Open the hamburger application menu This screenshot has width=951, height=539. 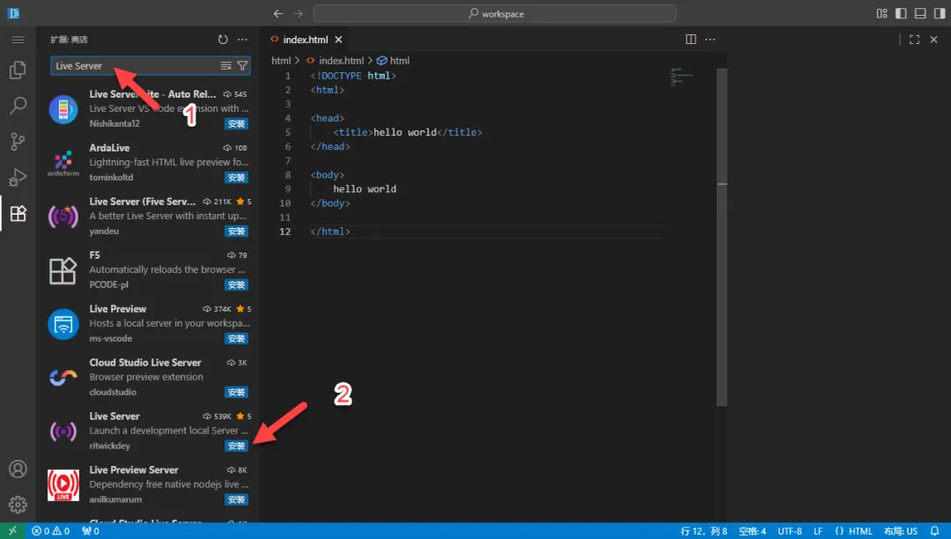click(x=18, y=40)
